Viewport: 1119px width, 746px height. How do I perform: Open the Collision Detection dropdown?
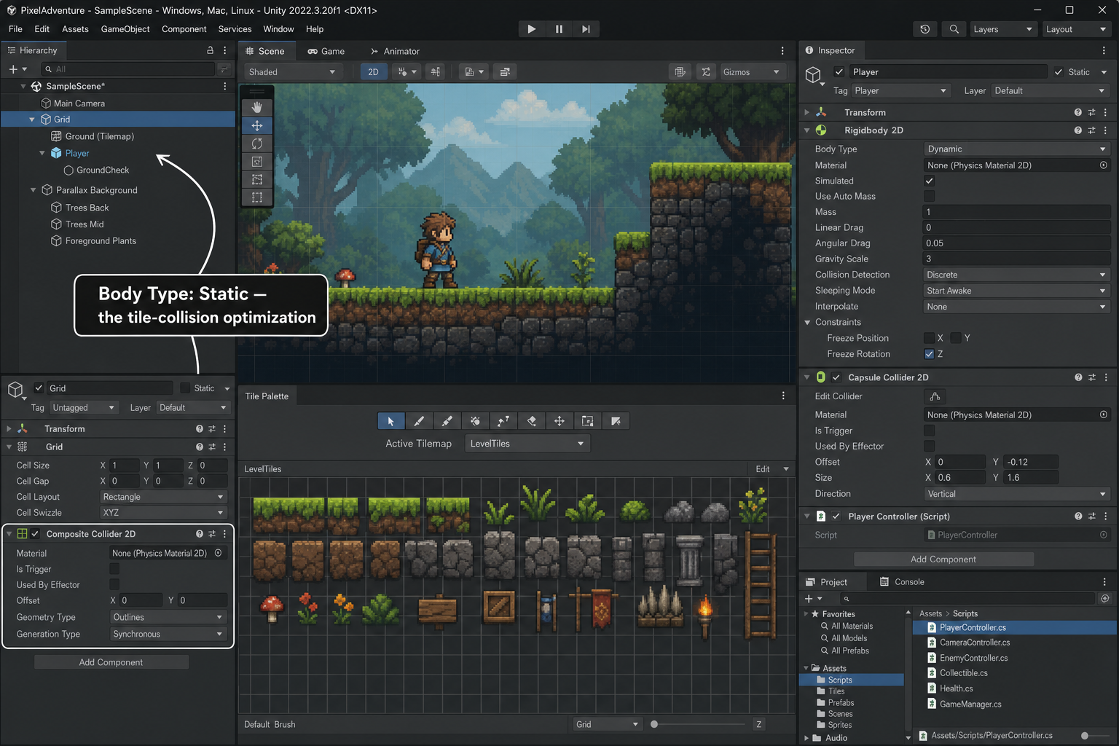[1016, 275]
